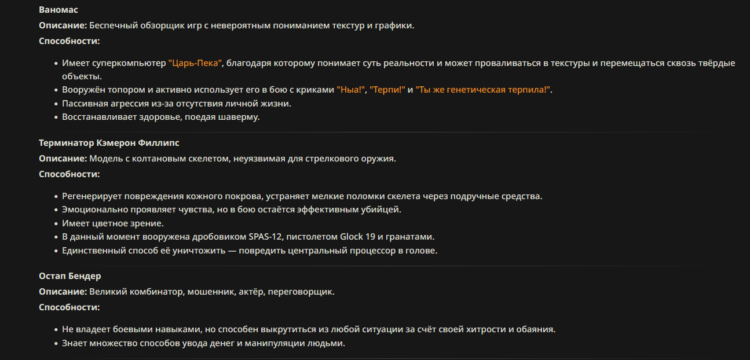Click the bullet about damaging the central processor
The width and height of the screenshot is (750, 360).
(x=250, y=251)
